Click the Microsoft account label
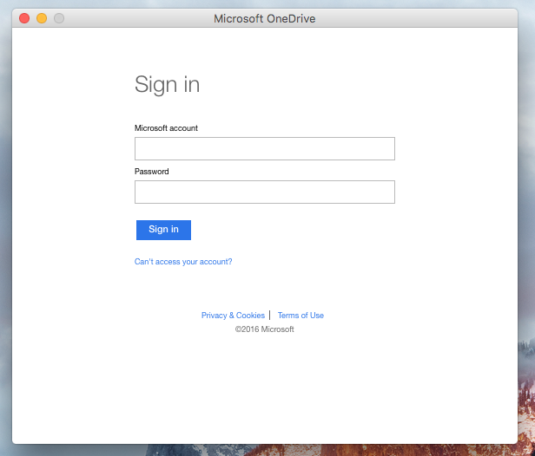The image size is (535, 456). tap(166, 128)
